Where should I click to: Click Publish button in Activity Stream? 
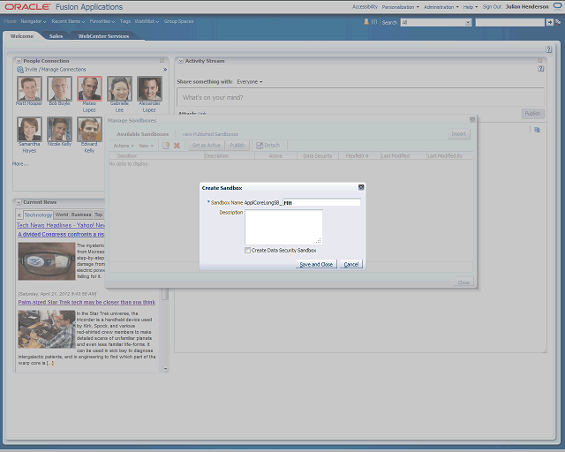click(532, 114)
